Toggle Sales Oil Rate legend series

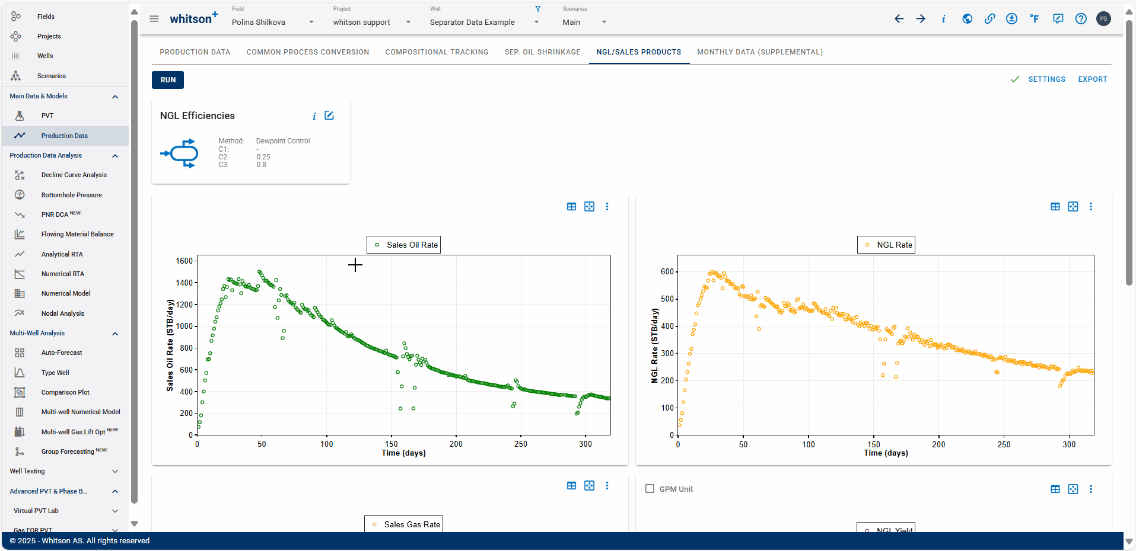[x=404, y=245]
